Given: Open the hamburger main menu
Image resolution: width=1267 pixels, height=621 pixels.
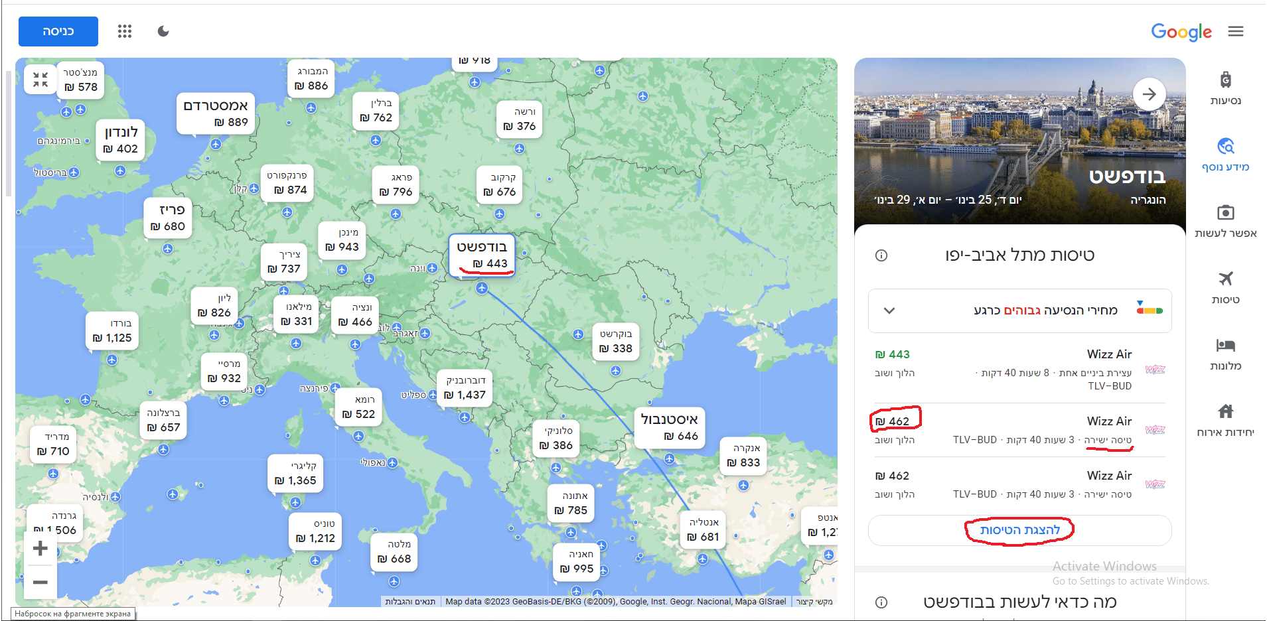Looking at the screenshot, I should pos(1235,31).
